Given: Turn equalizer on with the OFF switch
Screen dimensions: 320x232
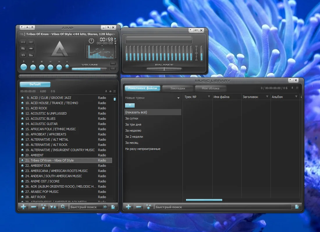Looking at the screenshot, I should pyautogui.click(x=196, y=30).
